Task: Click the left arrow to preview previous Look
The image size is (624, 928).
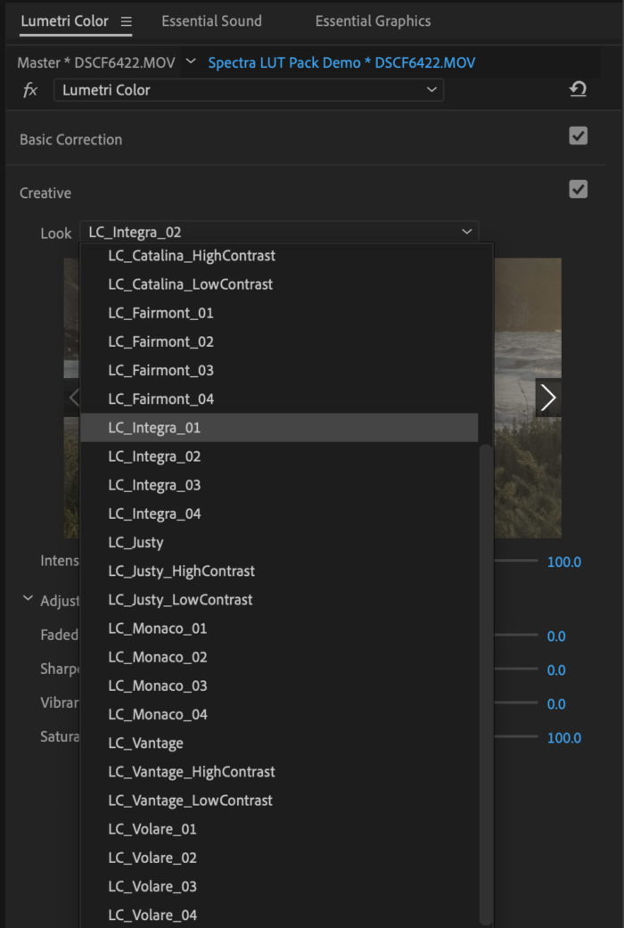Action: pos(75,398)
